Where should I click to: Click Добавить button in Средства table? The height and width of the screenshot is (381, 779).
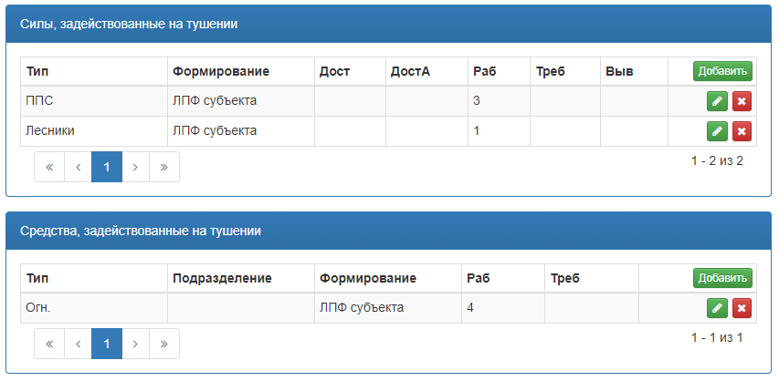[x=722, y=278]
